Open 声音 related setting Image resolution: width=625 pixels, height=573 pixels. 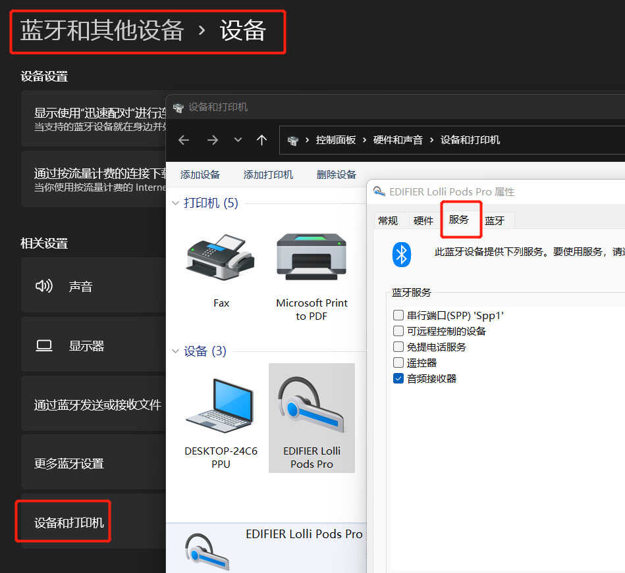pos(94,285)
